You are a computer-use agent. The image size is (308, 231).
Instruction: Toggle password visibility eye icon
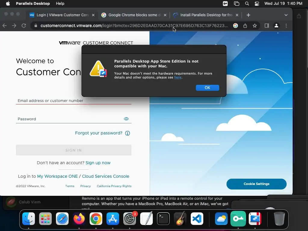coord(126,119)
